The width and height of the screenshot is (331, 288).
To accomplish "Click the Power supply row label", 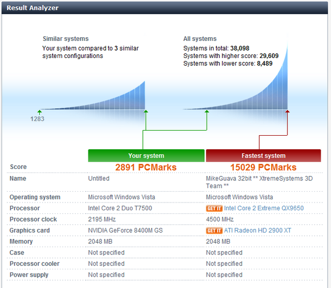I will [x=29, y=275].
